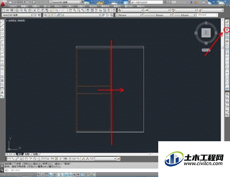Select the Move tool in Modify toolbar

[x=227, y=41]
